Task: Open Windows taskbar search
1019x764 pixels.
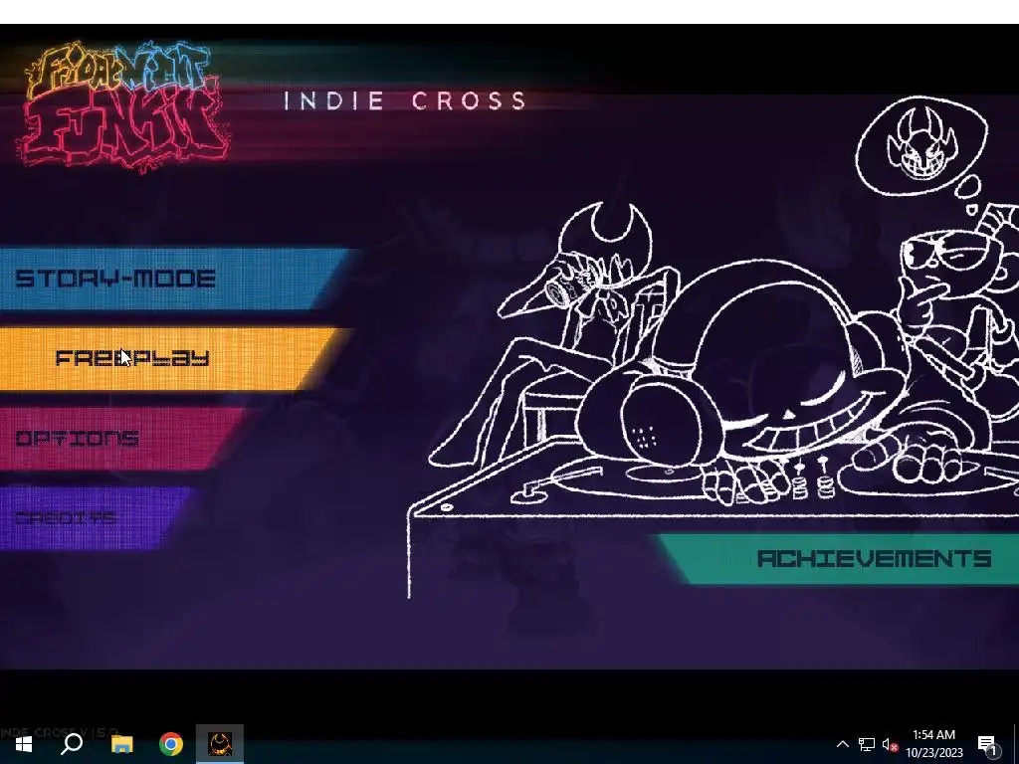Action: pyautogui.click(x=72, y=744)
